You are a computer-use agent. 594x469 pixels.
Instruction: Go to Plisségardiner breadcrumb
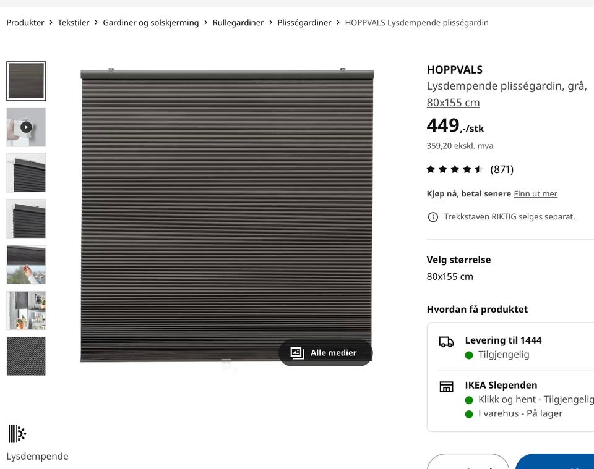(304, 23)
